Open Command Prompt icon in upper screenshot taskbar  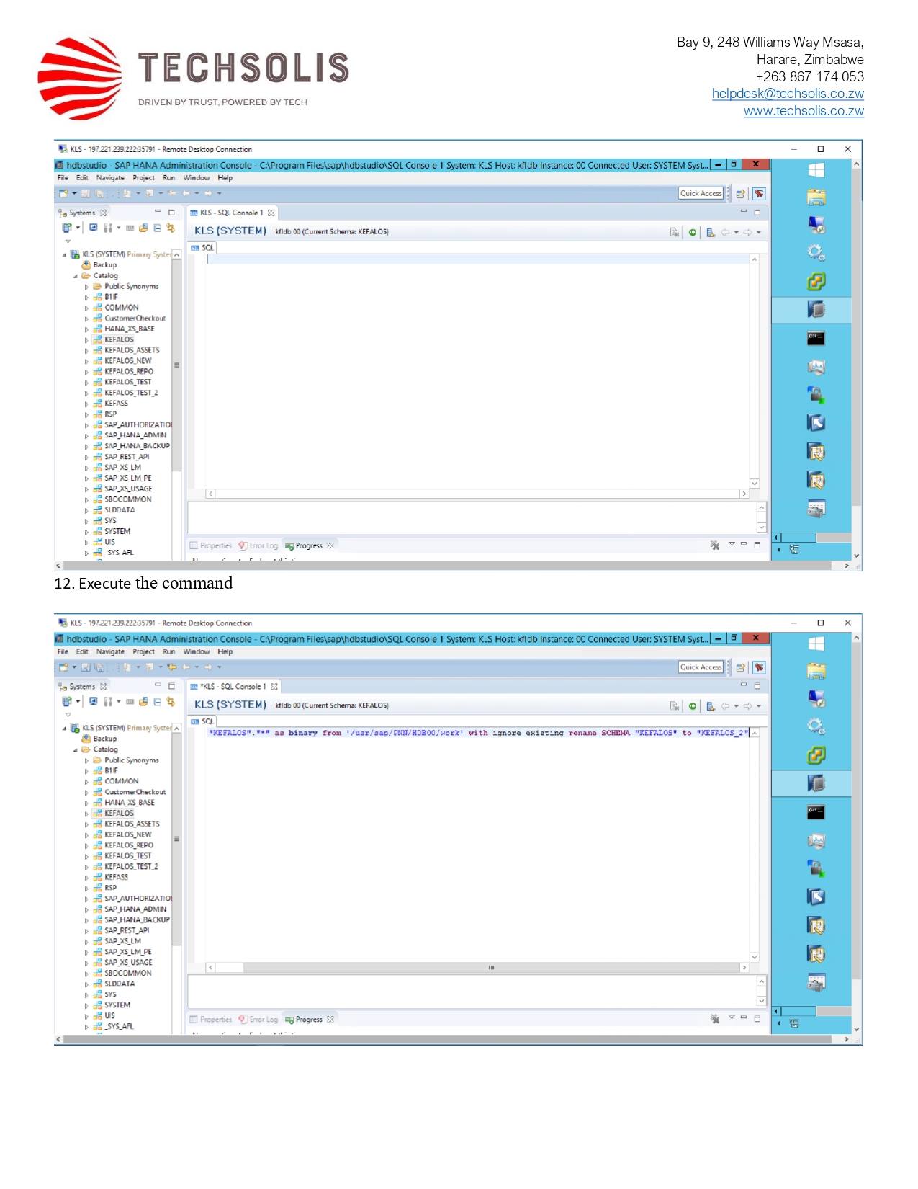click(x=816, y=338)
